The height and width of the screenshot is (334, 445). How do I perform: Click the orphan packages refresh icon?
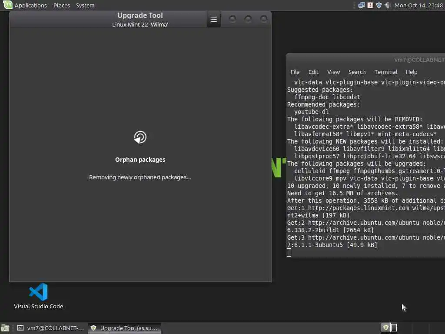coord(140,137)
